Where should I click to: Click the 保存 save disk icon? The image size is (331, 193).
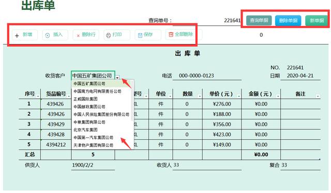(x=140, y=36)
